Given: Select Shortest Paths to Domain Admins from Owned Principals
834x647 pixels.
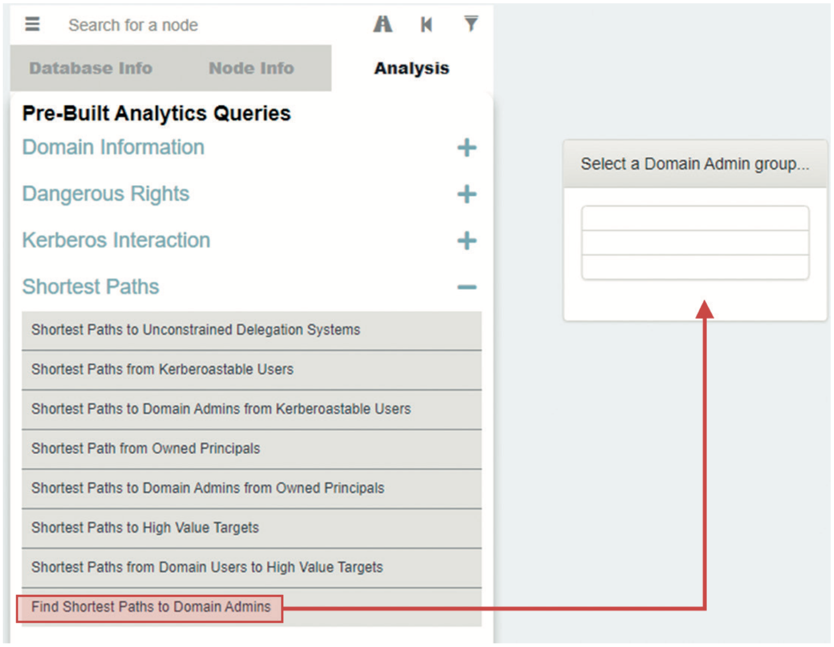Looking at the screenshot, I should tap(207, 488).
